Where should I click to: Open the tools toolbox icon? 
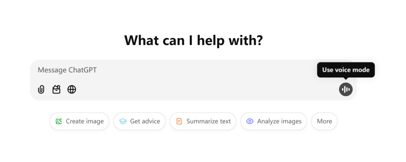(56, 90)
